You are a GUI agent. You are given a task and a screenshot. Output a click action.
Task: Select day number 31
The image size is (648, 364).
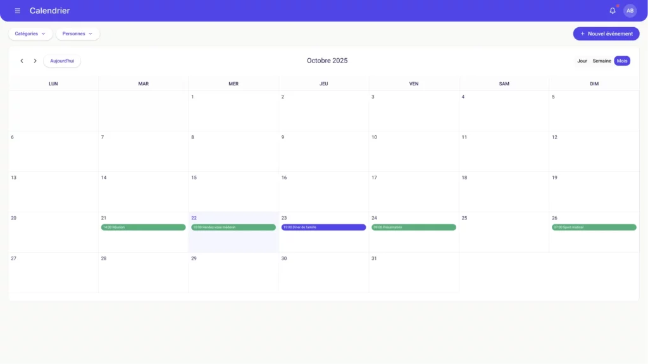(x=374, y=258)
